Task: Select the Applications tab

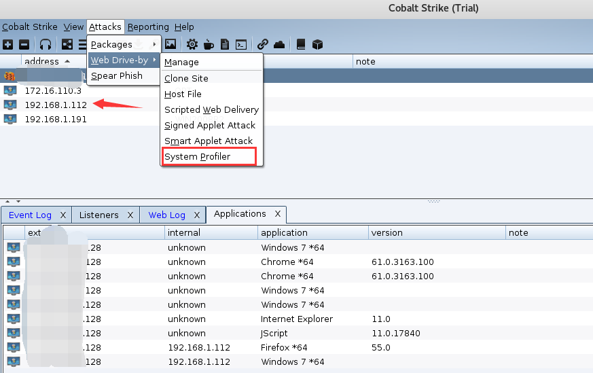Action: click(240, 214)
